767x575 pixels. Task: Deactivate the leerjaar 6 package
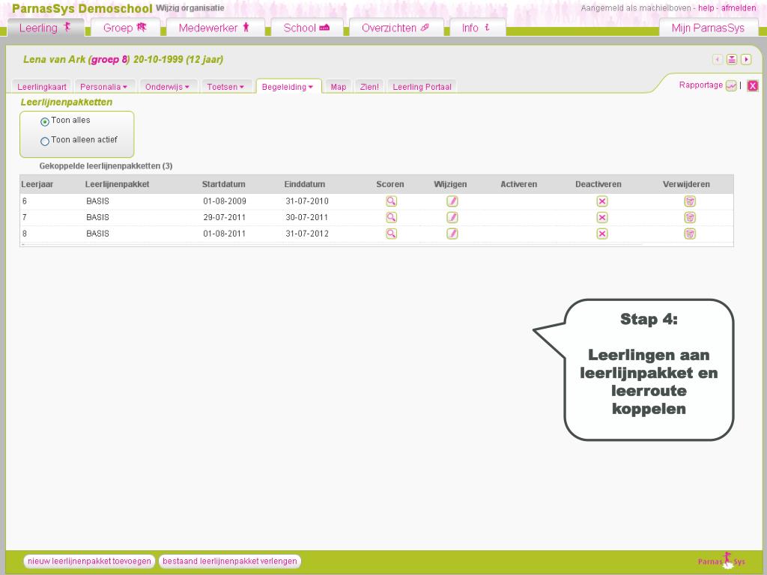pos(602,201)
